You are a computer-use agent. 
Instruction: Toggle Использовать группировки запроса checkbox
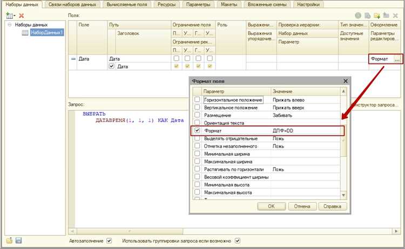click(238, 240)
